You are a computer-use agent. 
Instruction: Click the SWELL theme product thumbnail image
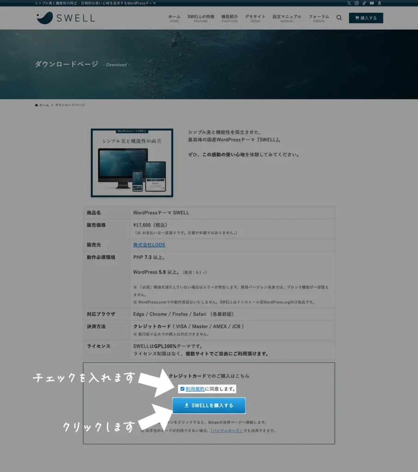132,163
